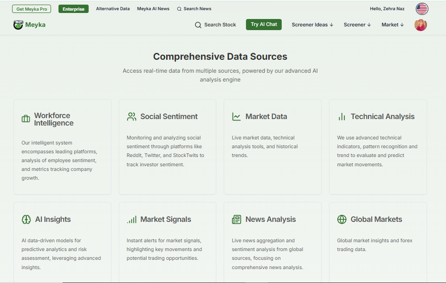Click the Social Sentiment people icon
This screenshot has height=283, width=446.
(131, 117)
